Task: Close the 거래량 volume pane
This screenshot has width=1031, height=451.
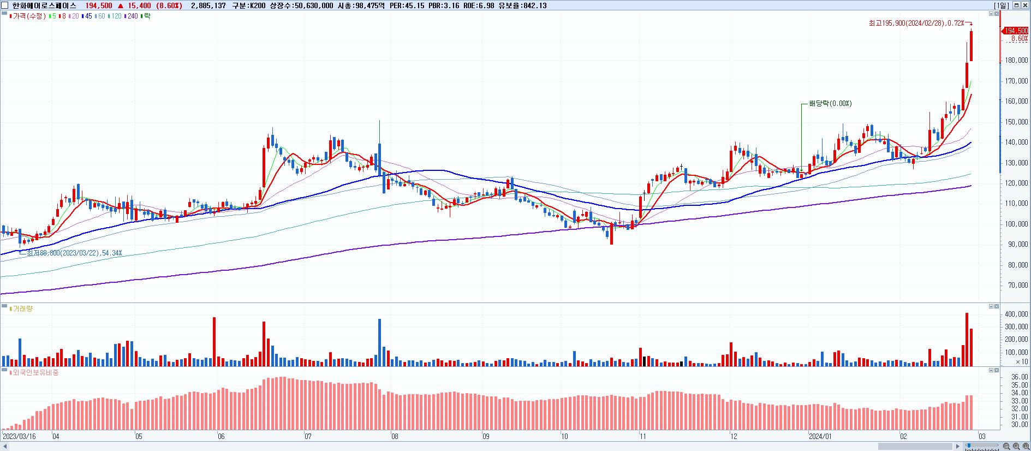Action: pos(997,306)
